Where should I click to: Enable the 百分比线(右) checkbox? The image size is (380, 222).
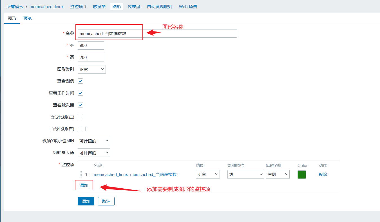81,129
